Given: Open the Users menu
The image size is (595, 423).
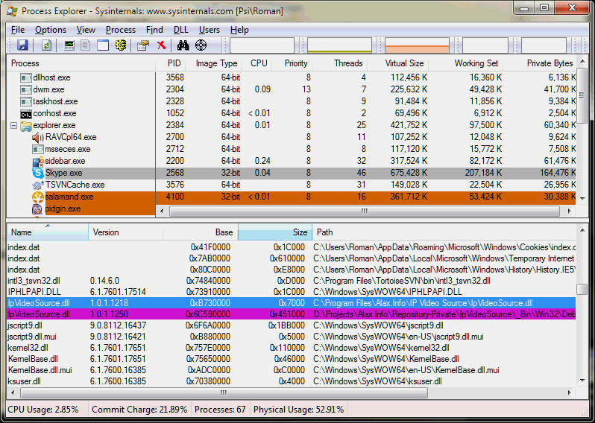Looking at the screenshot, I should 209,30.
